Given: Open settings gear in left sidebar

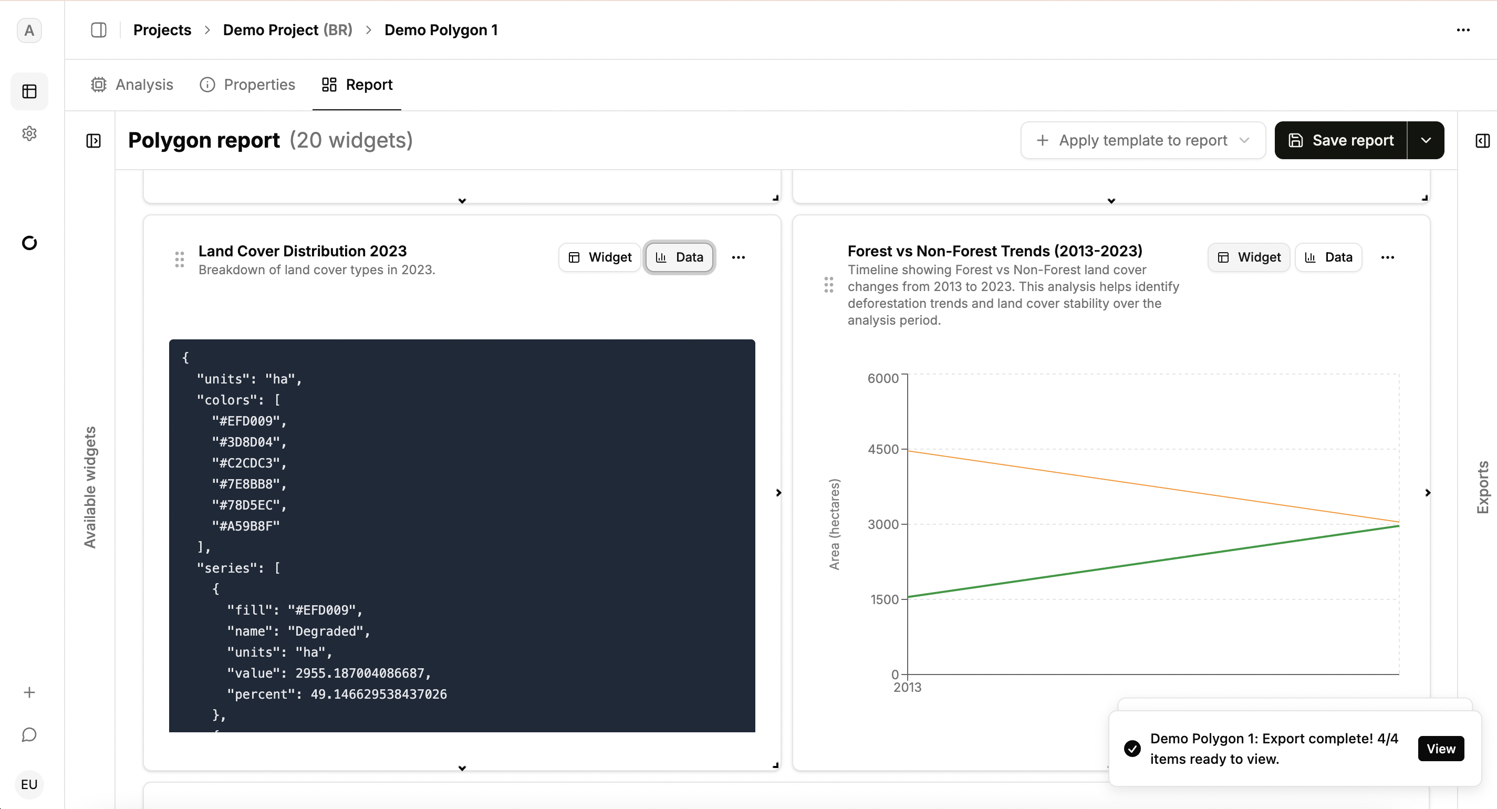Looking at the screenshot, I should [x=29, y=133].
